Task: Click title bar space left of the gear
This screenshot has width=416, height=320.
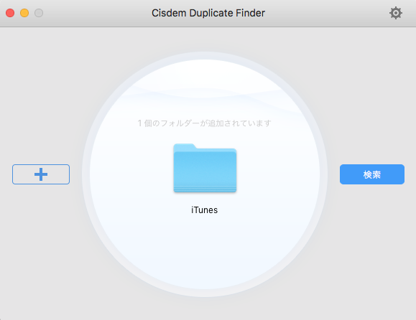Action: point(326,13)
